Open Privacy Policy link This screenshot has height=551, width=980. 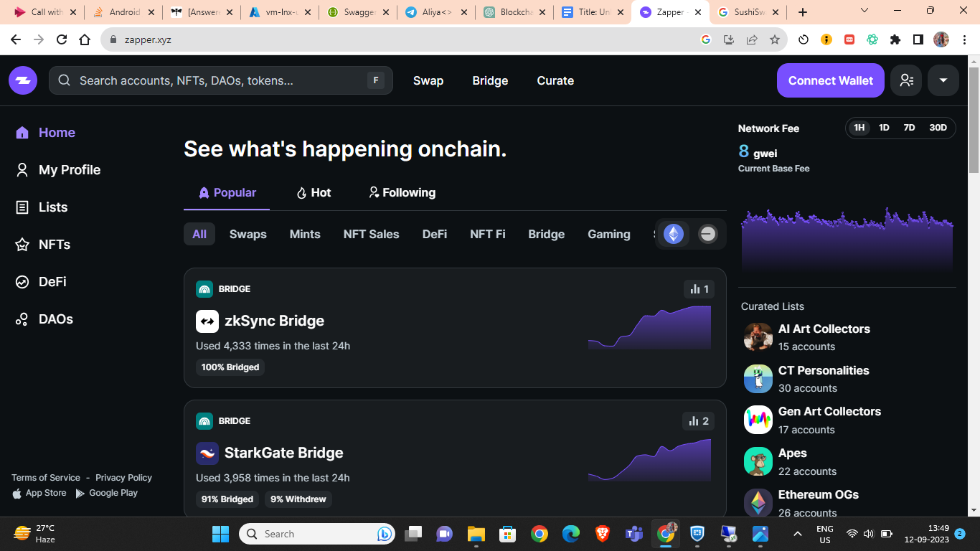pos(123,478)
